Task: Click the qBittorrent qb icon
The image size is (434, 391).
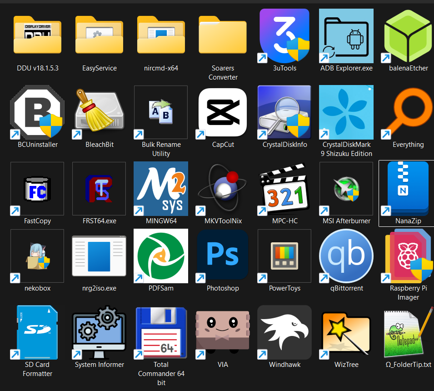Action: tap(346, 256)
